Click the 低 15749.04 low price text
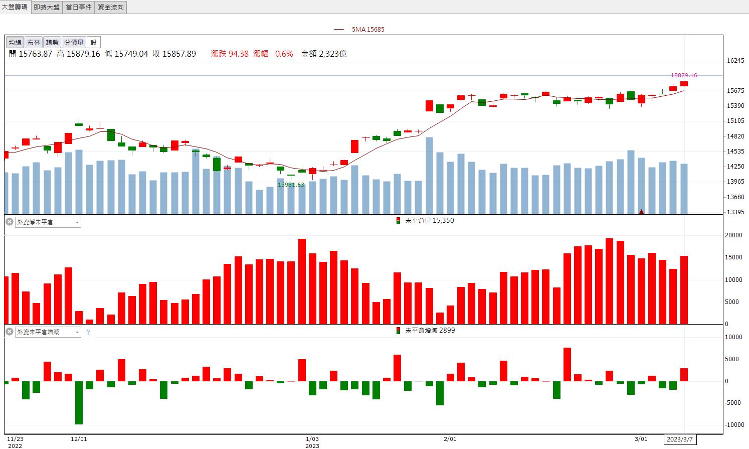Viewport: 749px width, 449px height. click(126, 54)
